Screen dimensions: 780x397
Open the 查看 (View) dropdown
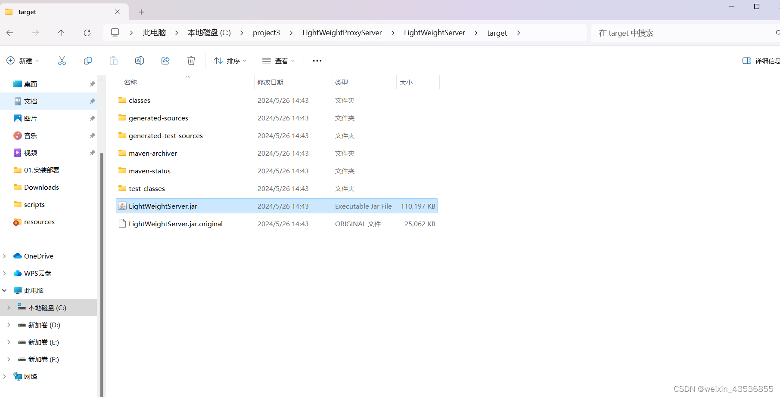(279, 61)
